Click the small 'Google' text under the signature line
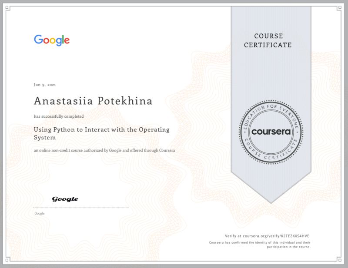348x268 pixels. (x=39, y=213)
